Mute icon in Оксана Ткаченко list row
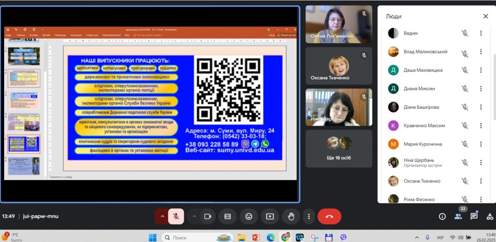 (465, 181)
